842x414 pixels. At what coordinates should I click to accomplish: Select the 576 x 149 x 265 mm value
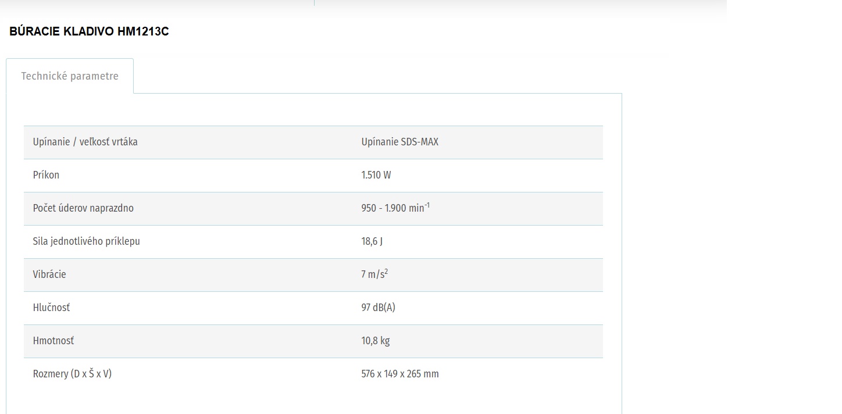(x=400, y=374)
